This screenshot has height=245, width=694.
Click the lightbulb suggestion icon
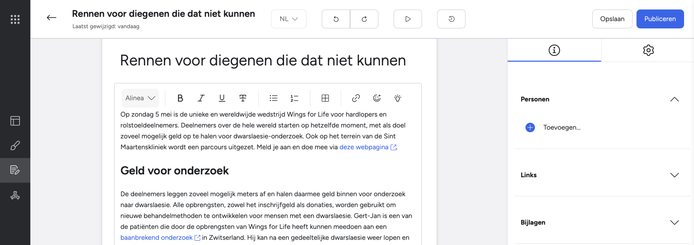(x=398, y=98)
